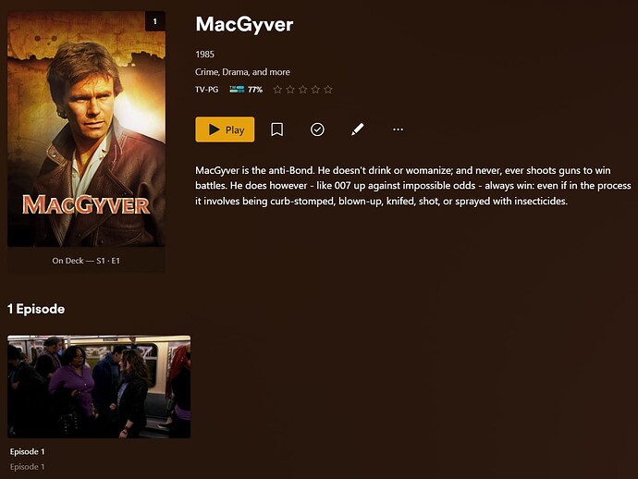This screenshot has width=638, height=479.
Task: Select On Deck S1 E1 label
Action: (x=86, y=261)
